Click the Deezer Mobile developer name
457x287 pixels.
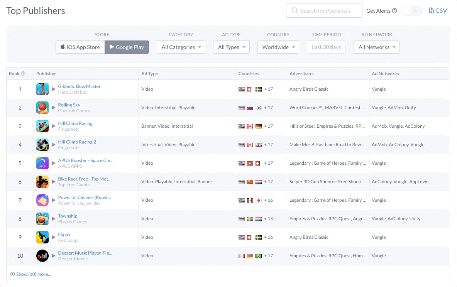[73, 259]
